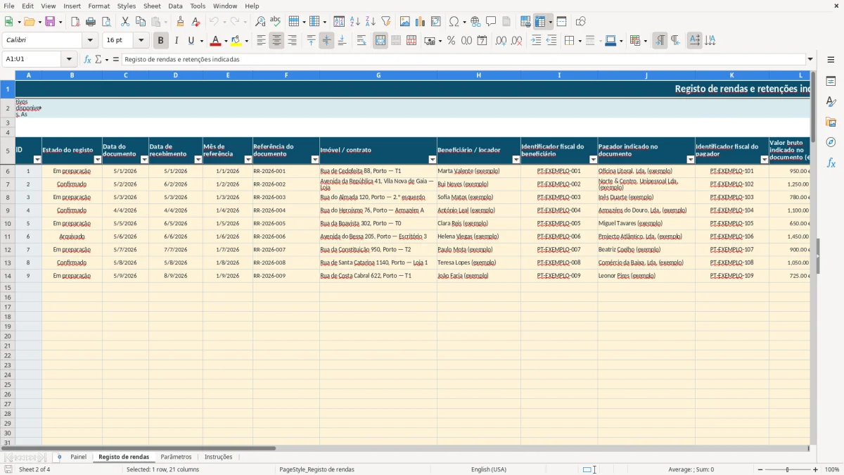Toggle Italic formatting

177,41
